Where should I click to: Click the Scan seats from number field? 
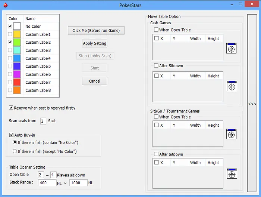pyautogui.click(x=43, y=121)
